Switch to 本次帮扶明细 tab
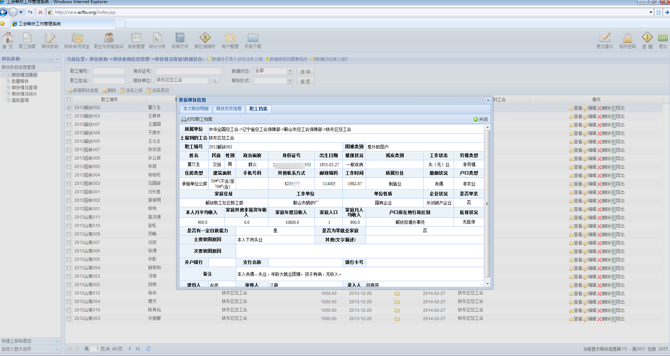Screen dimensions: 670x356 tap(196, 109)
